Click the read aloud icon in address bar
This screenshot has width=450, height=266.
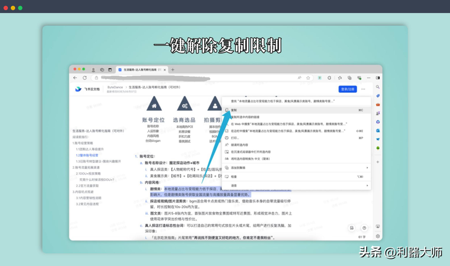coord(299,78)
